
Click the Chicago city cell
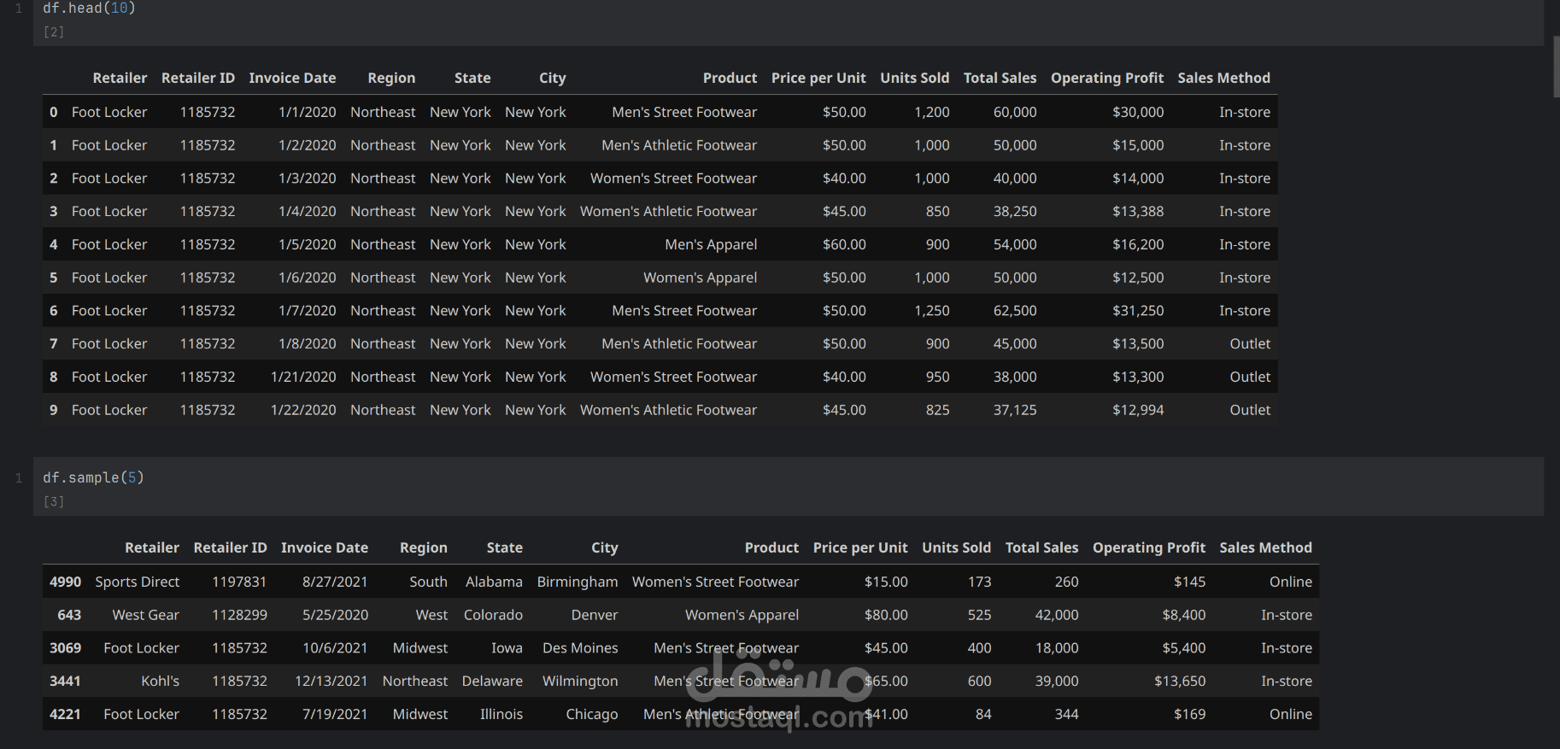[592, 714]
